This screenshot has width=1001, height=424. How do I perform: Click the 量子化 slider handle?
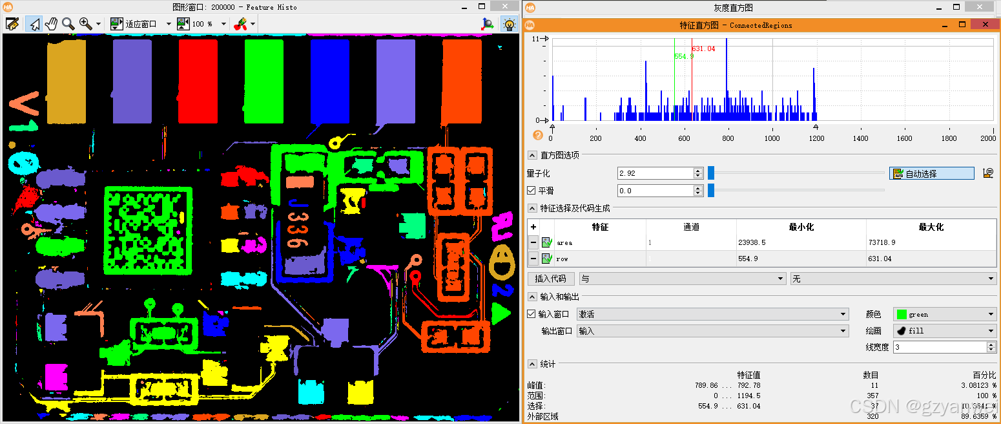click(711, 173)
